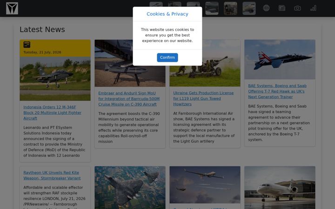Click the Tuesday, 21 July, 2026 date label
This screenshot has width=335, height=209.
[x=42, y=52]
